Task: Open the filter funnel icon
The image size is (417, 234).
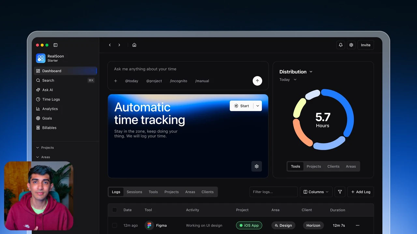Action: (340, 192)
